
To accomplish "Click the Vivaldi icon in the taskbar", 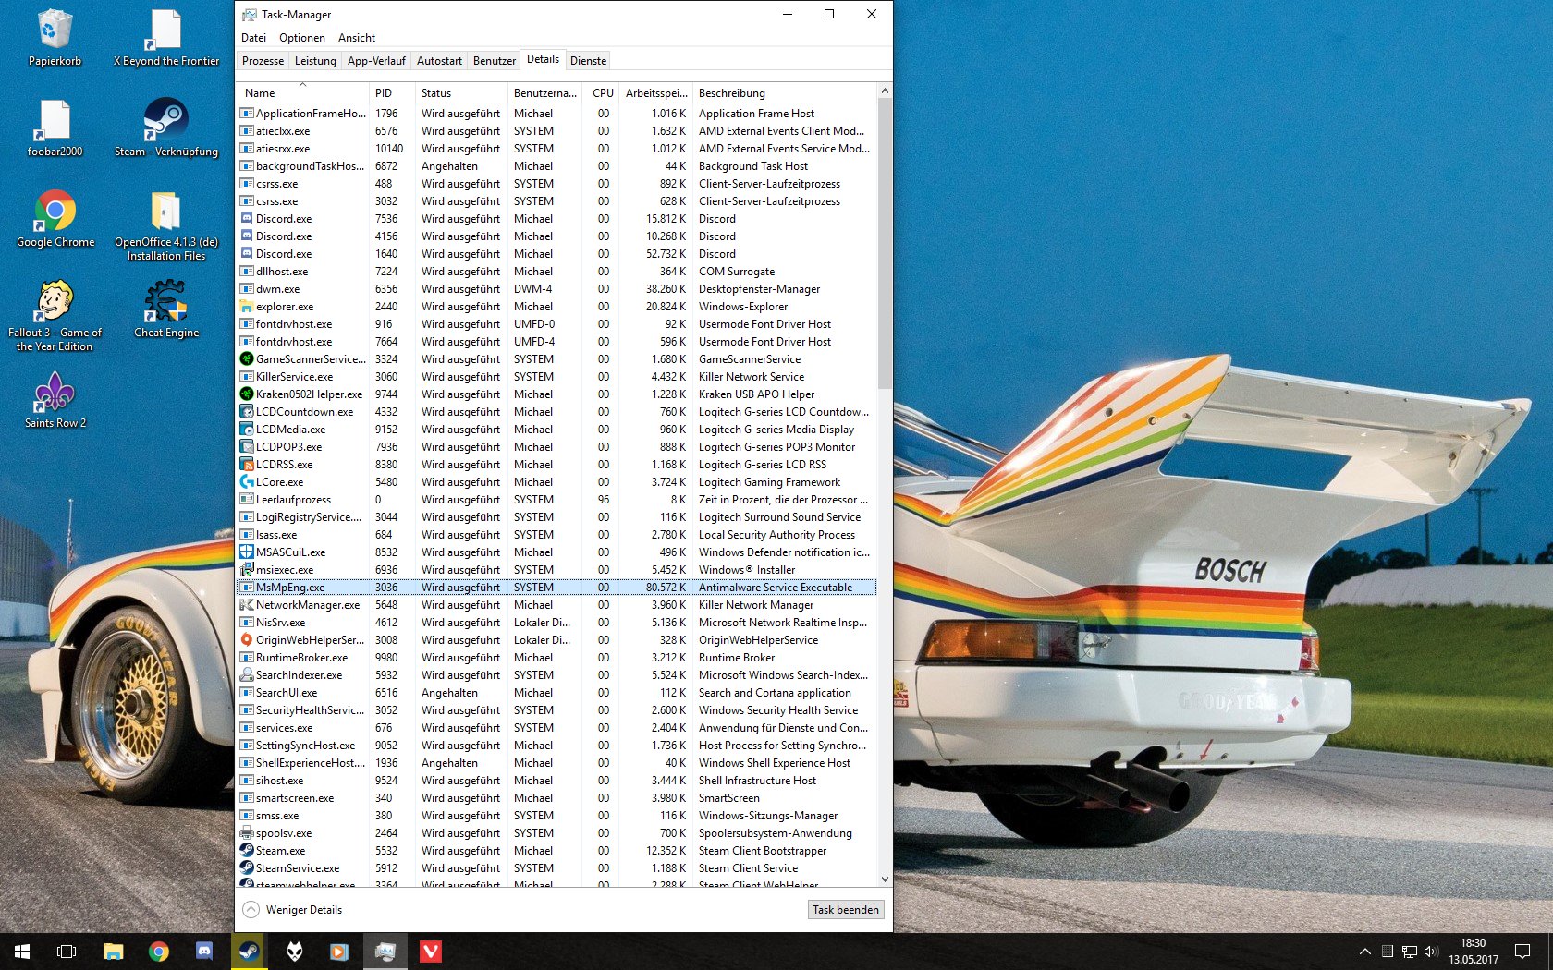I will pos(430,951).
